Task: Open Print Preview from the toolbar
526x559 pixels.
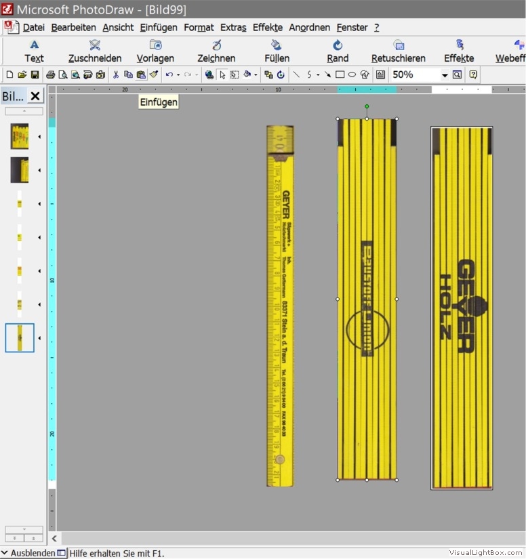Action: click(63, 75)
